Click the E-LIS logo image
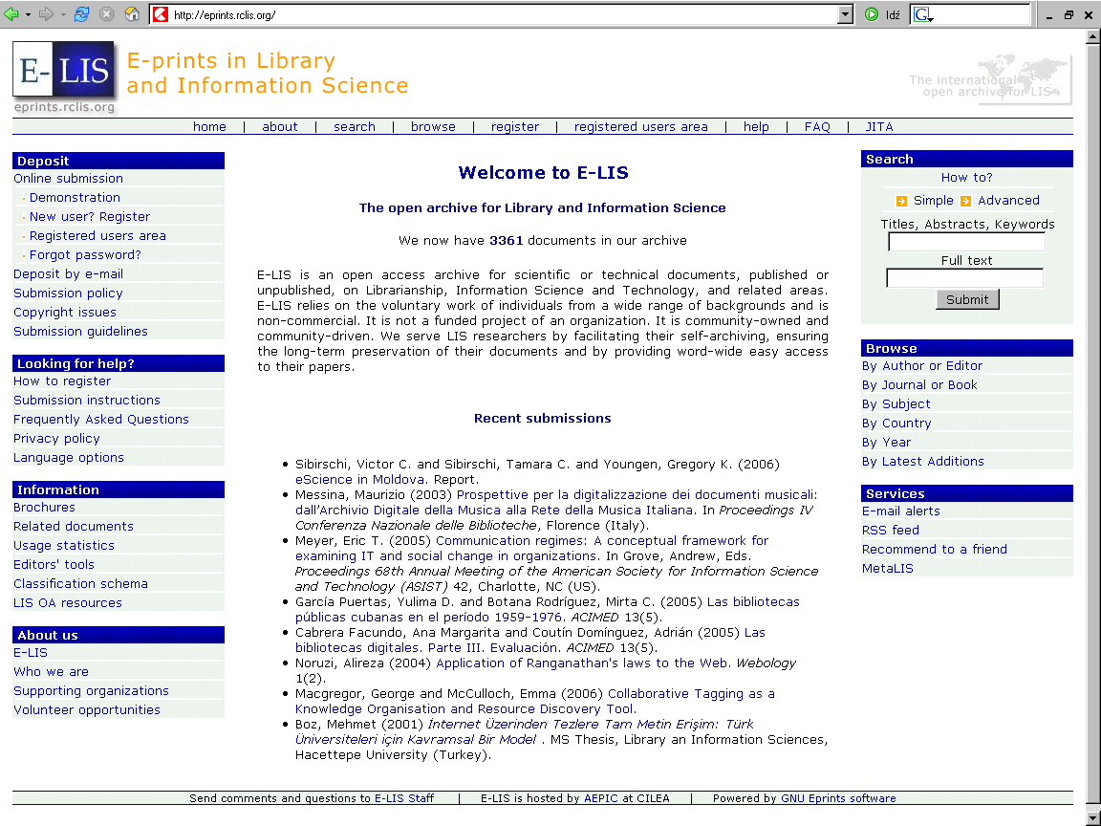 pyautogui.click(x=64, y=75)
